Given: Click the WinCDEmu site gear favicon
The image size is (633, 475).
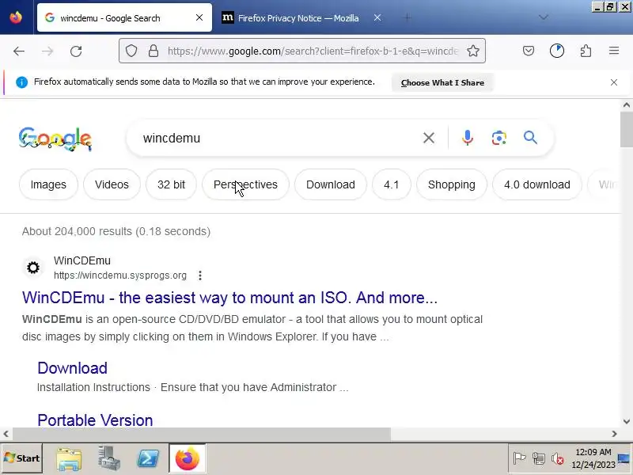Looking at the screenshot, I should click(32, 268).
